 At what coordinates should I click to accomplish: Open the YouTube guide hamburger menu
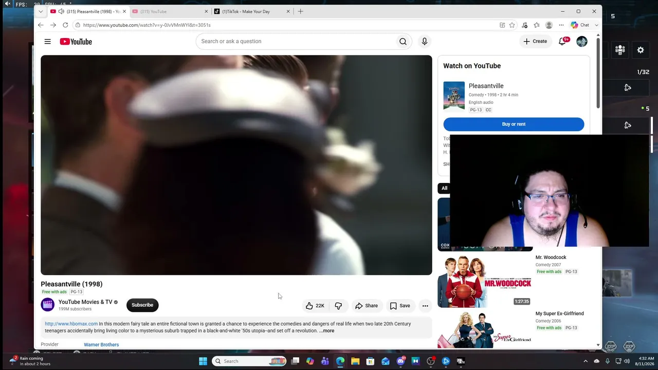47,42
